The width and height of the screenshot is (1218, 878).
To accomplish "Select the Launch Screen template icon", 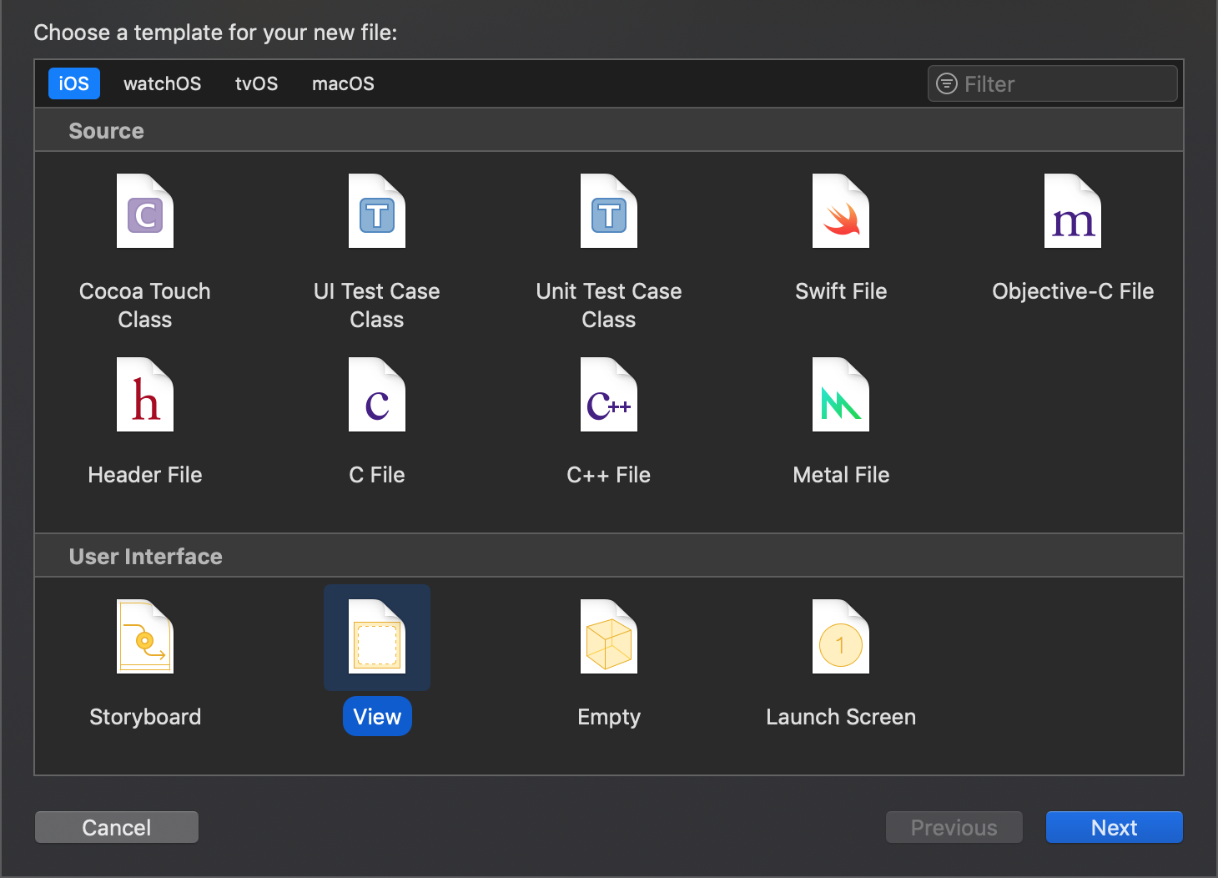I will 841,637.
